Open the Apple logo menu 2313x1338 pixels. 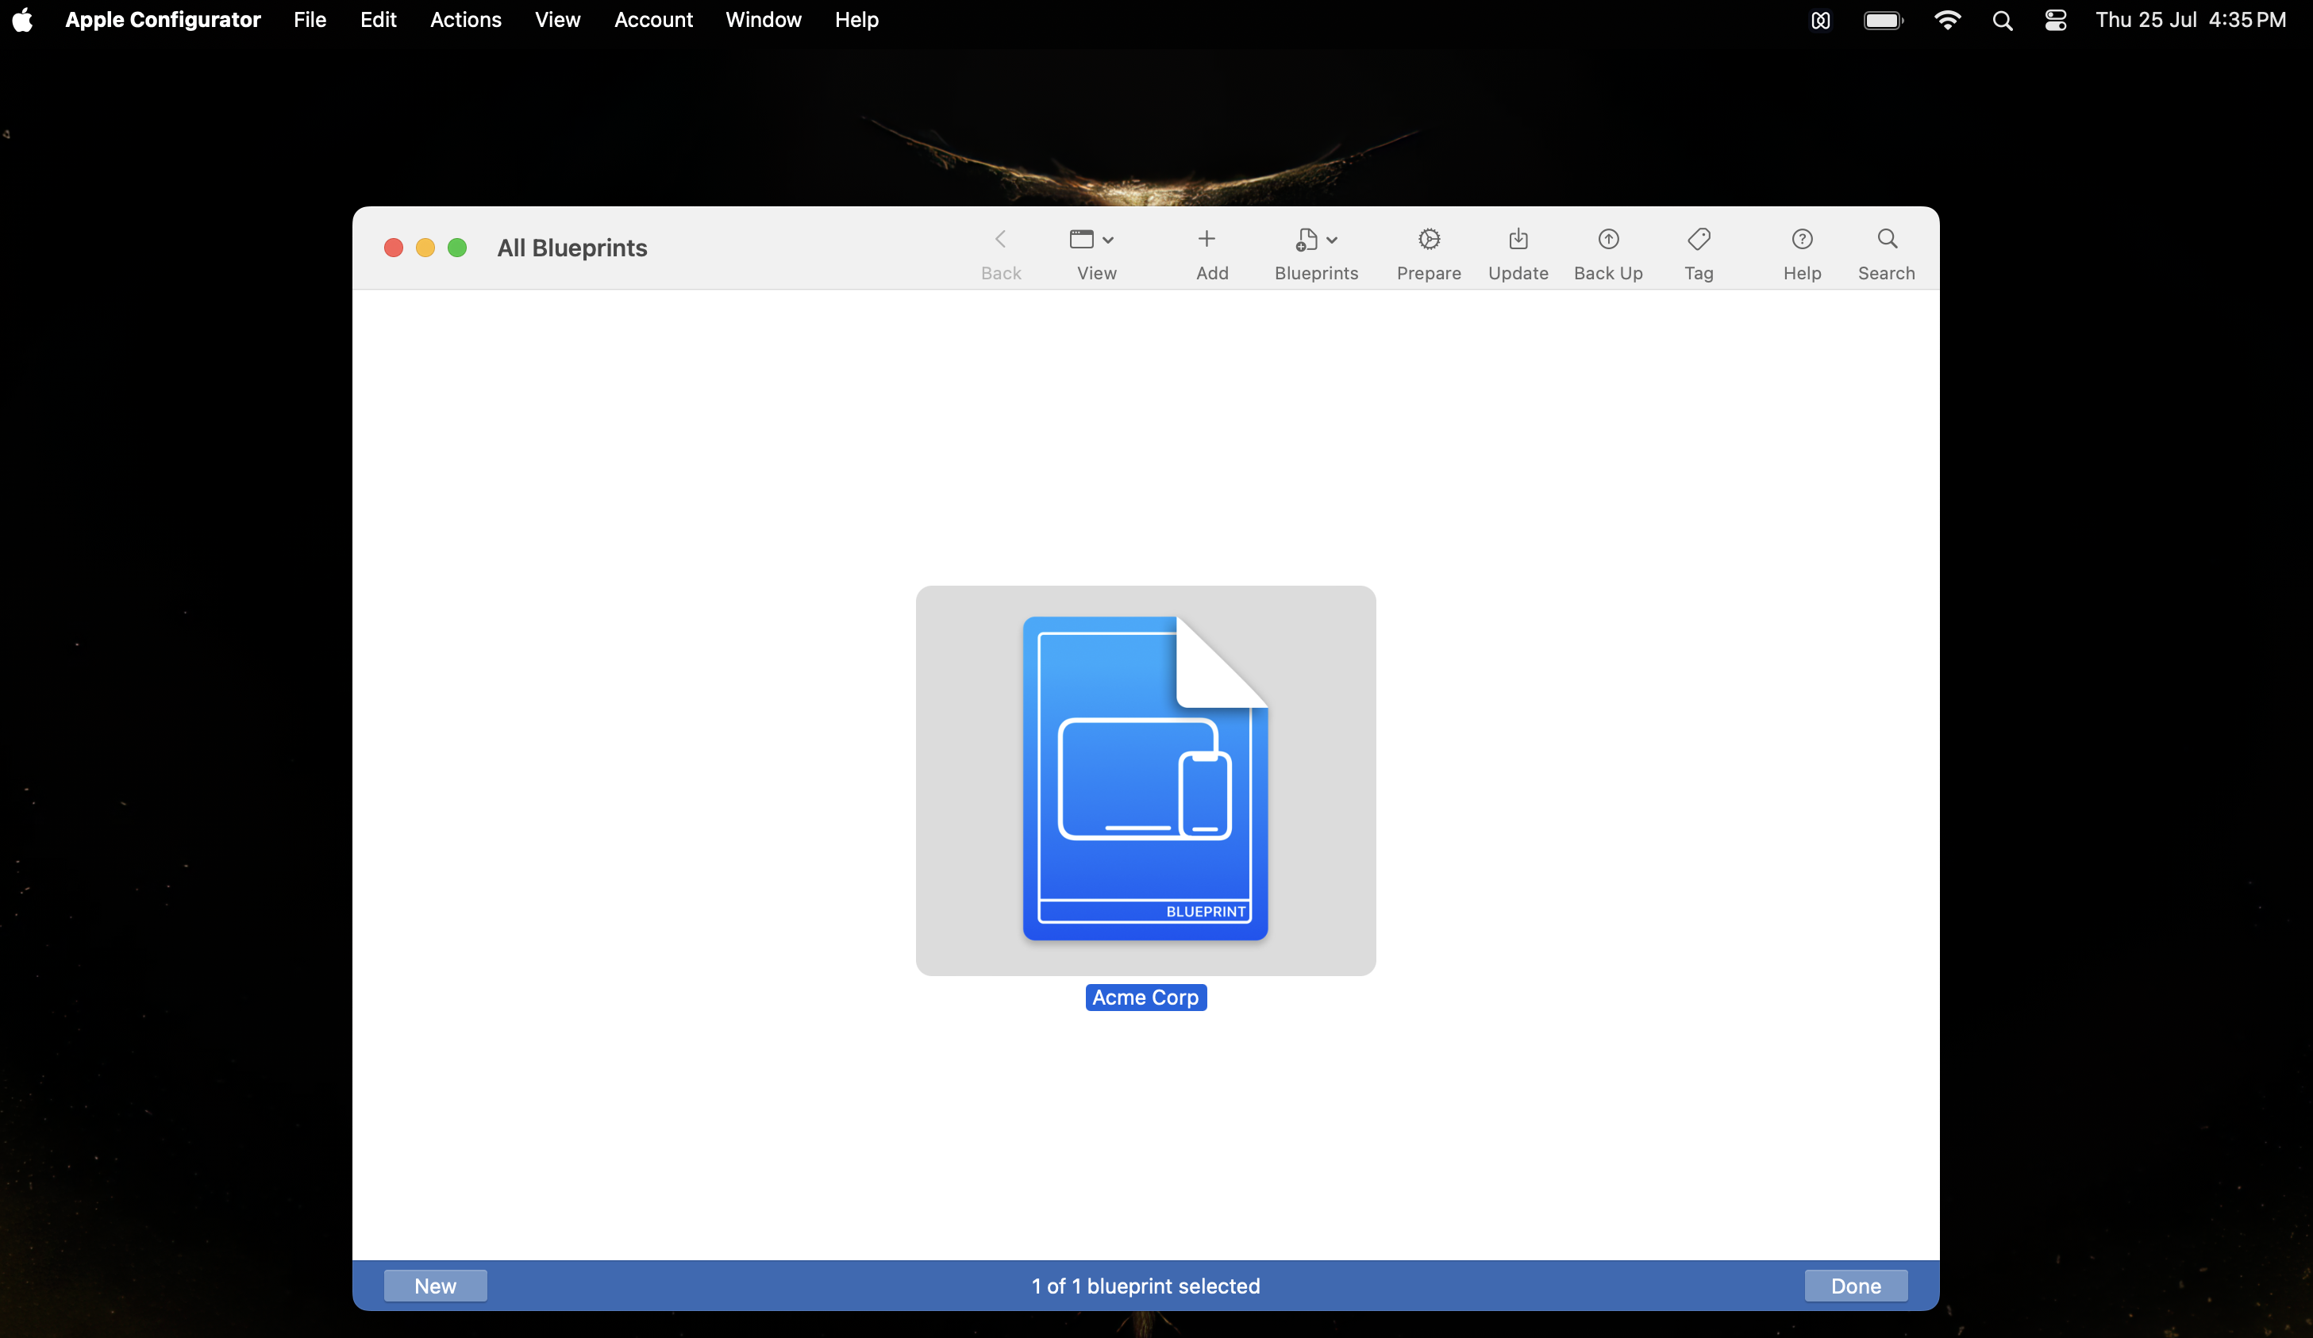coord(23,19)
